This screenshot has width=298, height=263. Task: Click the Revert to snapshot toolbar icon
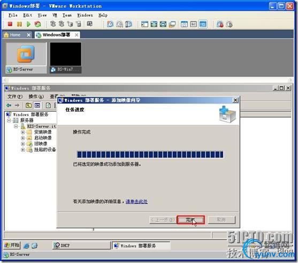point(119,24)
